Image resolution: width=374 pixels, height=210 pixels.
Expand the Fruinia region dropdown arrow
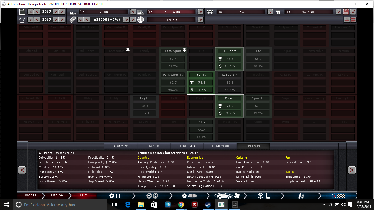(201, 20)
